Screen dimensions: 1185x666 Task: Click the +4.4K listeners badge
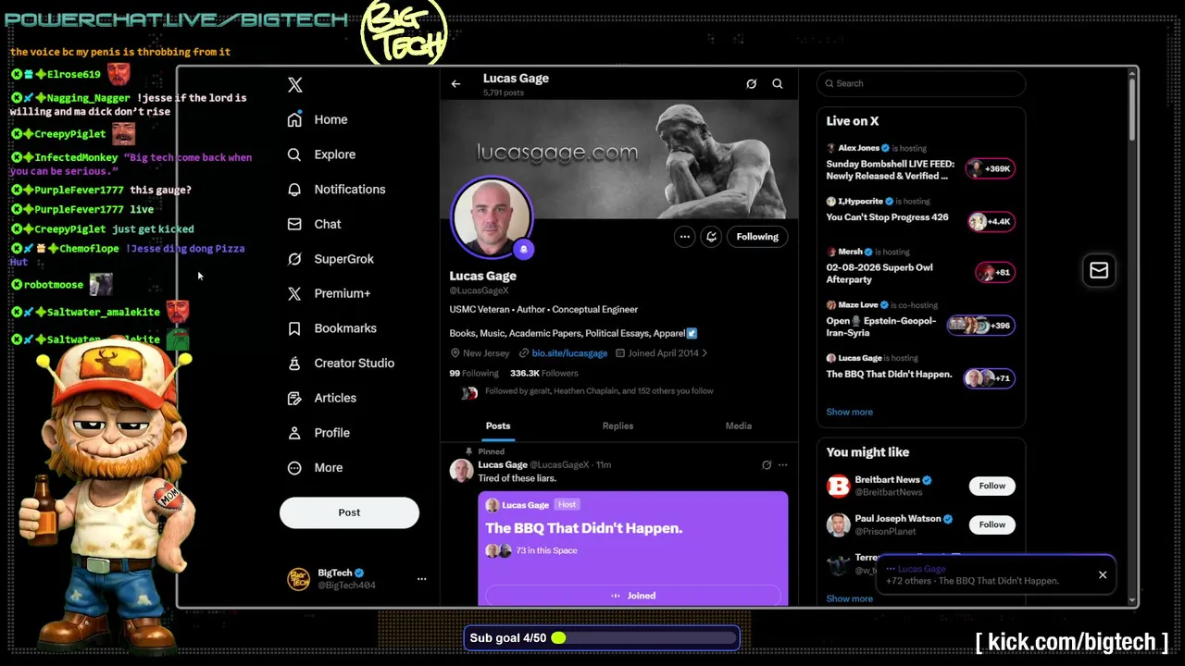click(x=991, y=222)
